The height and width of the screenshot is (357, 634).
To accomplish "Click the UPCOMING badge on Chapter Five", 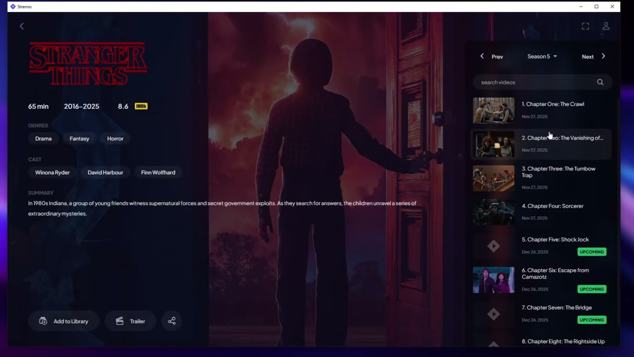I will click(592, 252).
